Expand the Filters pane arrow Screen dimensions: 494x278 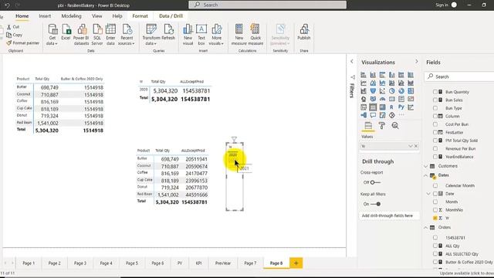click(x=352, y=62)
